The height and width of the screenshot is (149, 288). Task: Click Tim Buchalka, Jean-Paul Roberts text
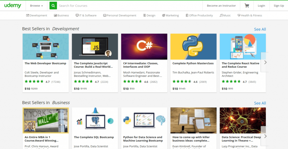193,73
